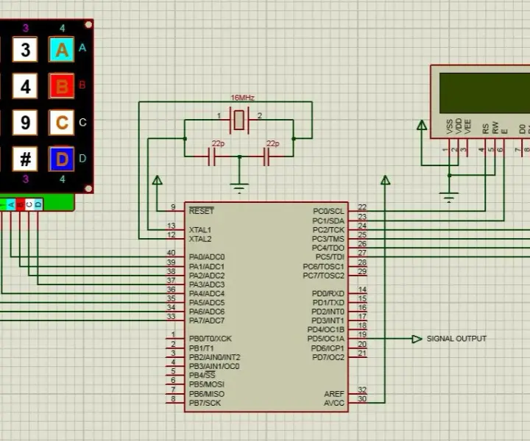Click crystal terminal number 2
530x441 pixels.
[x=260, y=115]
